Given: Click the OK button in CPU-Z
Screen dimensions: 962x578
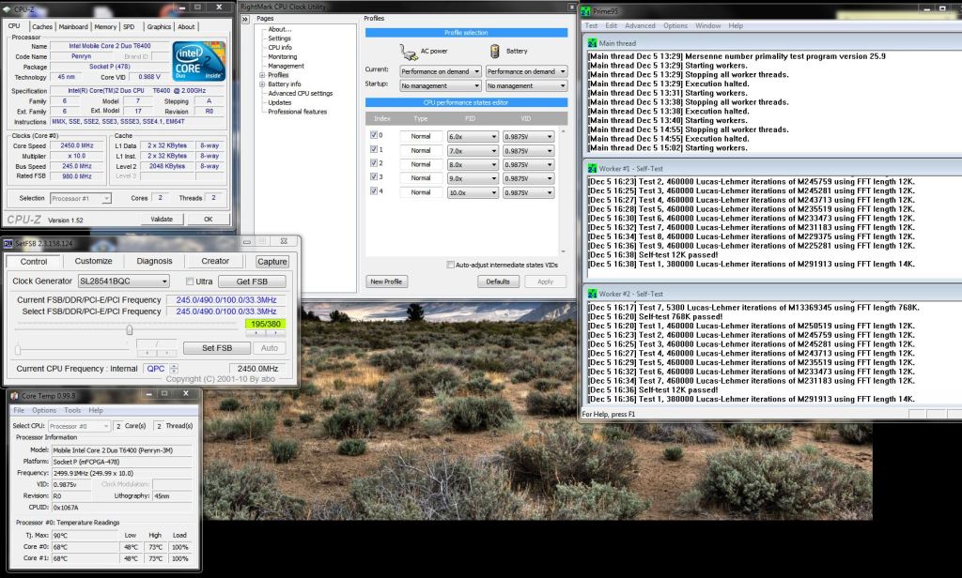Looking at the screenshot, I should click(208, 220).
